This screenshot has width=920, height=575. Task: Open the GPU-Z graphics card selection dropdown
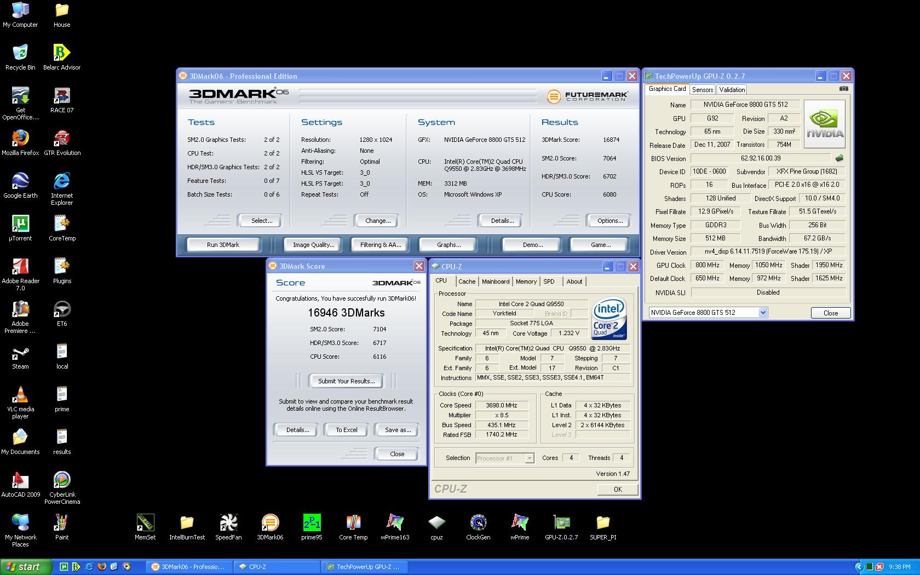click(763, 313)
